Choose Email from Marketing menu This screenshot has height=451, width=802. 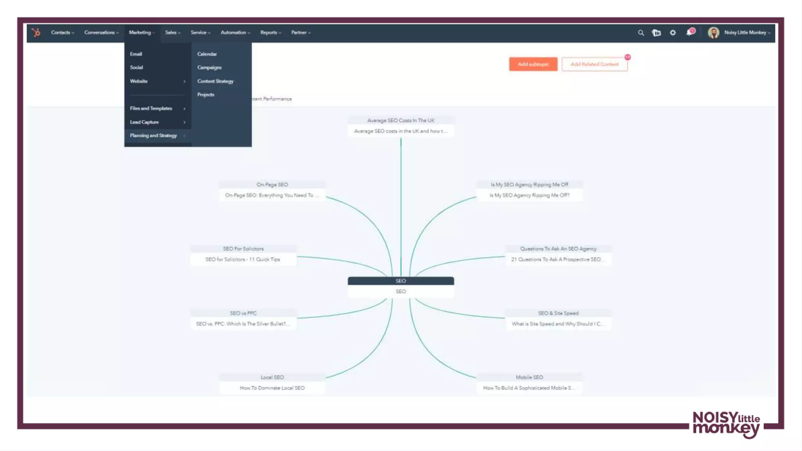click(136, 54)
